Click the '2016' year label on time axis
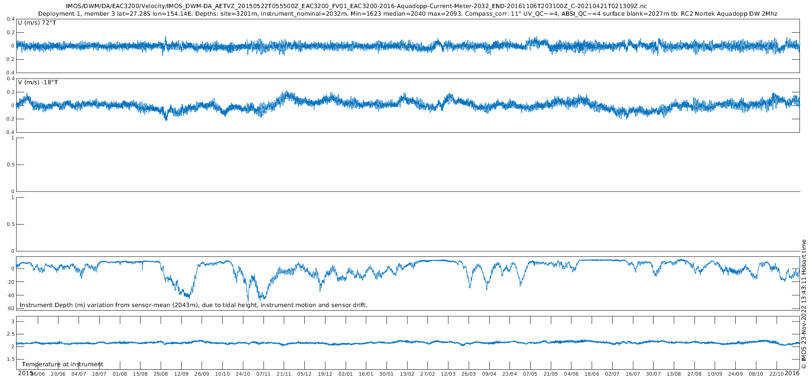The height and width of the screenshot is (381, 808). (792, 373)
